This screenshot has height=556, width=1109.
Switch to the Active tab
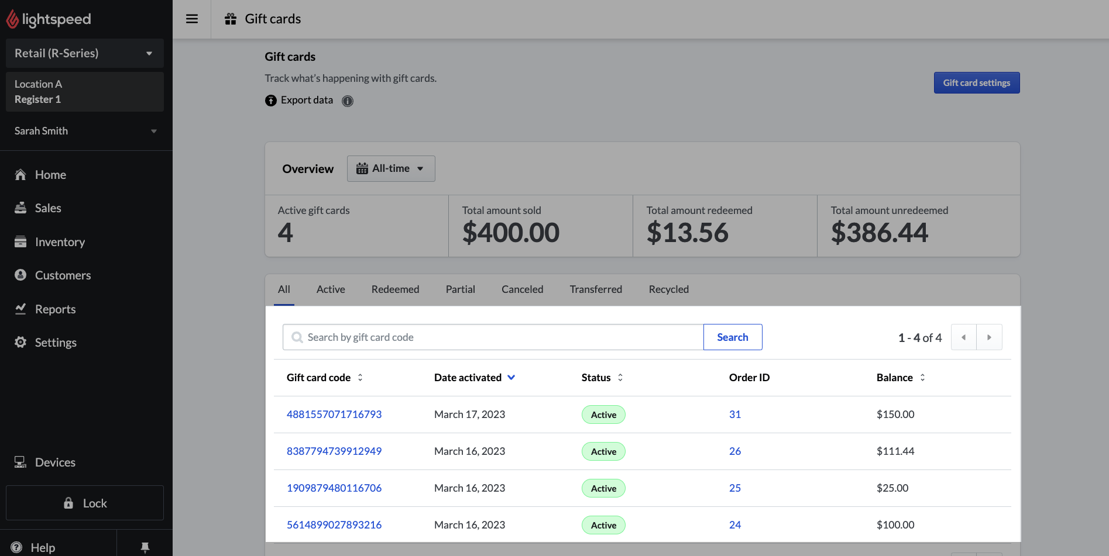click(331, 289)
